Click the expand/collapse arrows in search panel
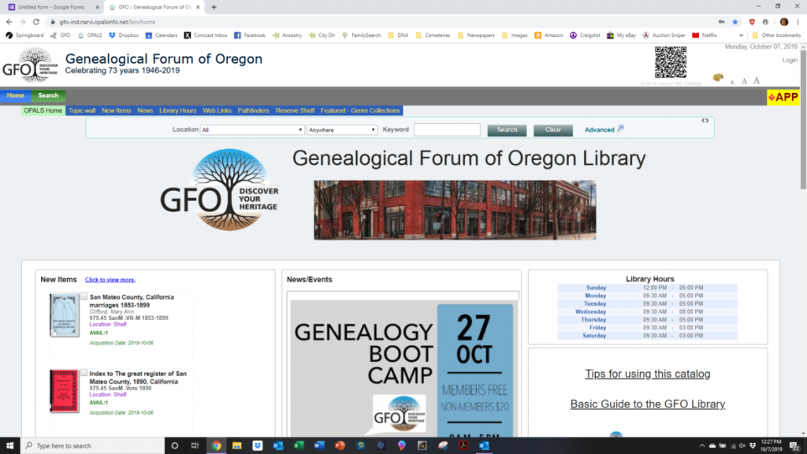This screenshot has width=807, height=454. click(705, 121)
